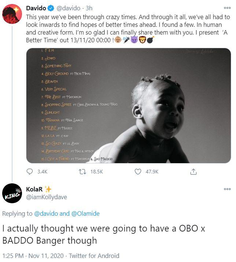Click the Davido display name
The width and height of the screenshot is (236, 262).
point(36,8)
